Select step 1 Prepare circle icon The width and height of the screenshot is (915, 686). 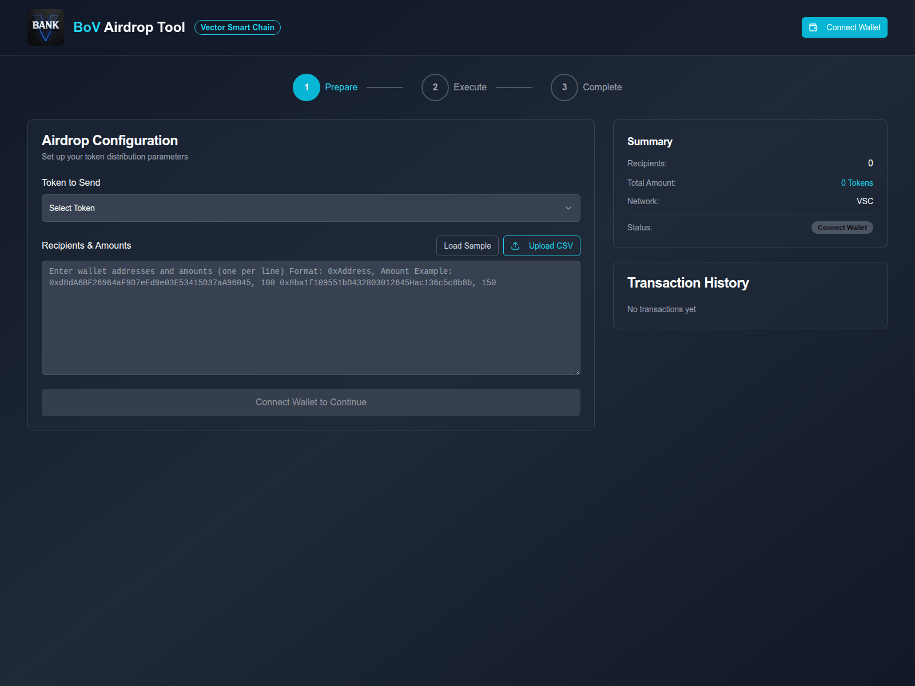point(307,87)
